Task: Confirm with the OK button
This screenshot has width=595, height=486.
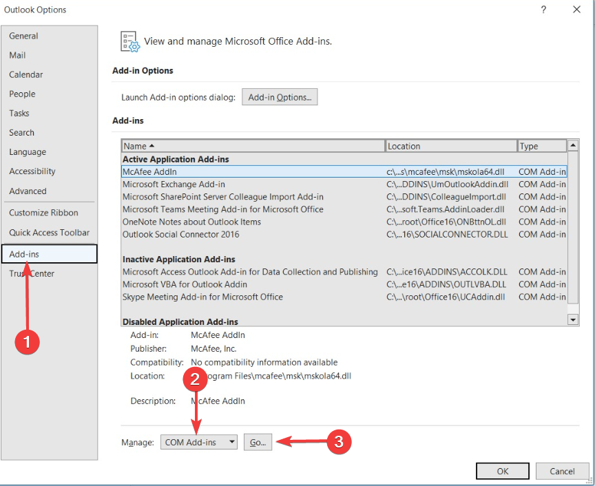Action: [503, 472]
